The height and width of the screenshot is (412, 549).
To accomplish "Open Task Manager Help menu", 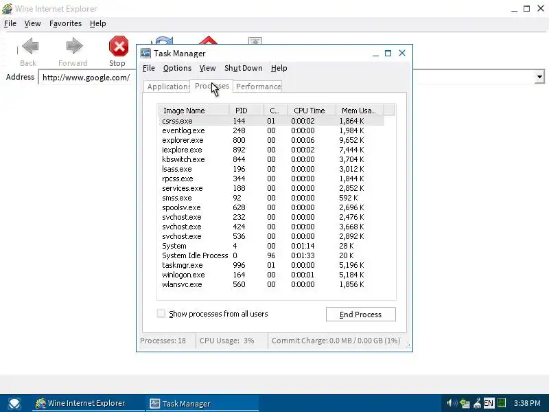I will pos(279,68).
